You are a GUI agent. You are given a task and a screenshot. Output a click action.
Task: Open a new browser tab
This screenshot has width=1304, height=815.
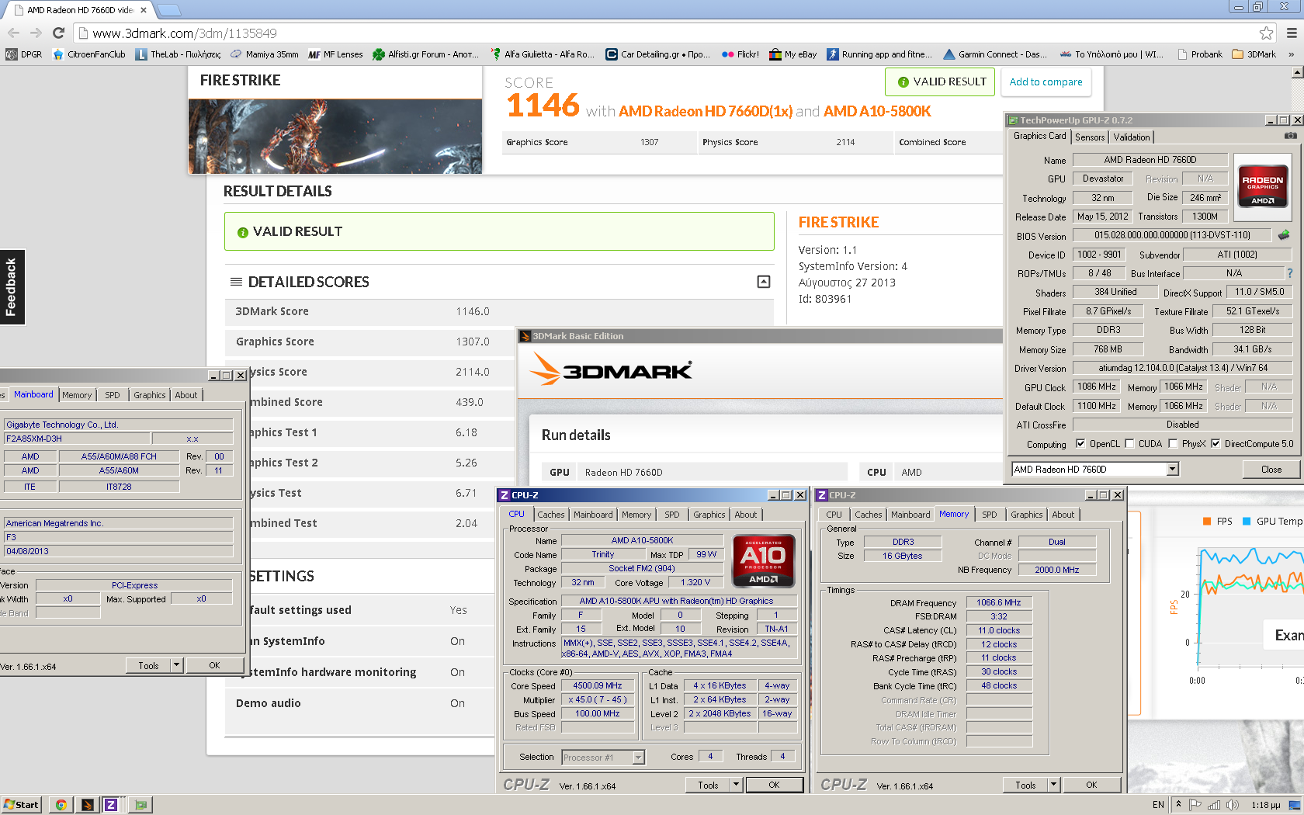click(x=168, y=10)
